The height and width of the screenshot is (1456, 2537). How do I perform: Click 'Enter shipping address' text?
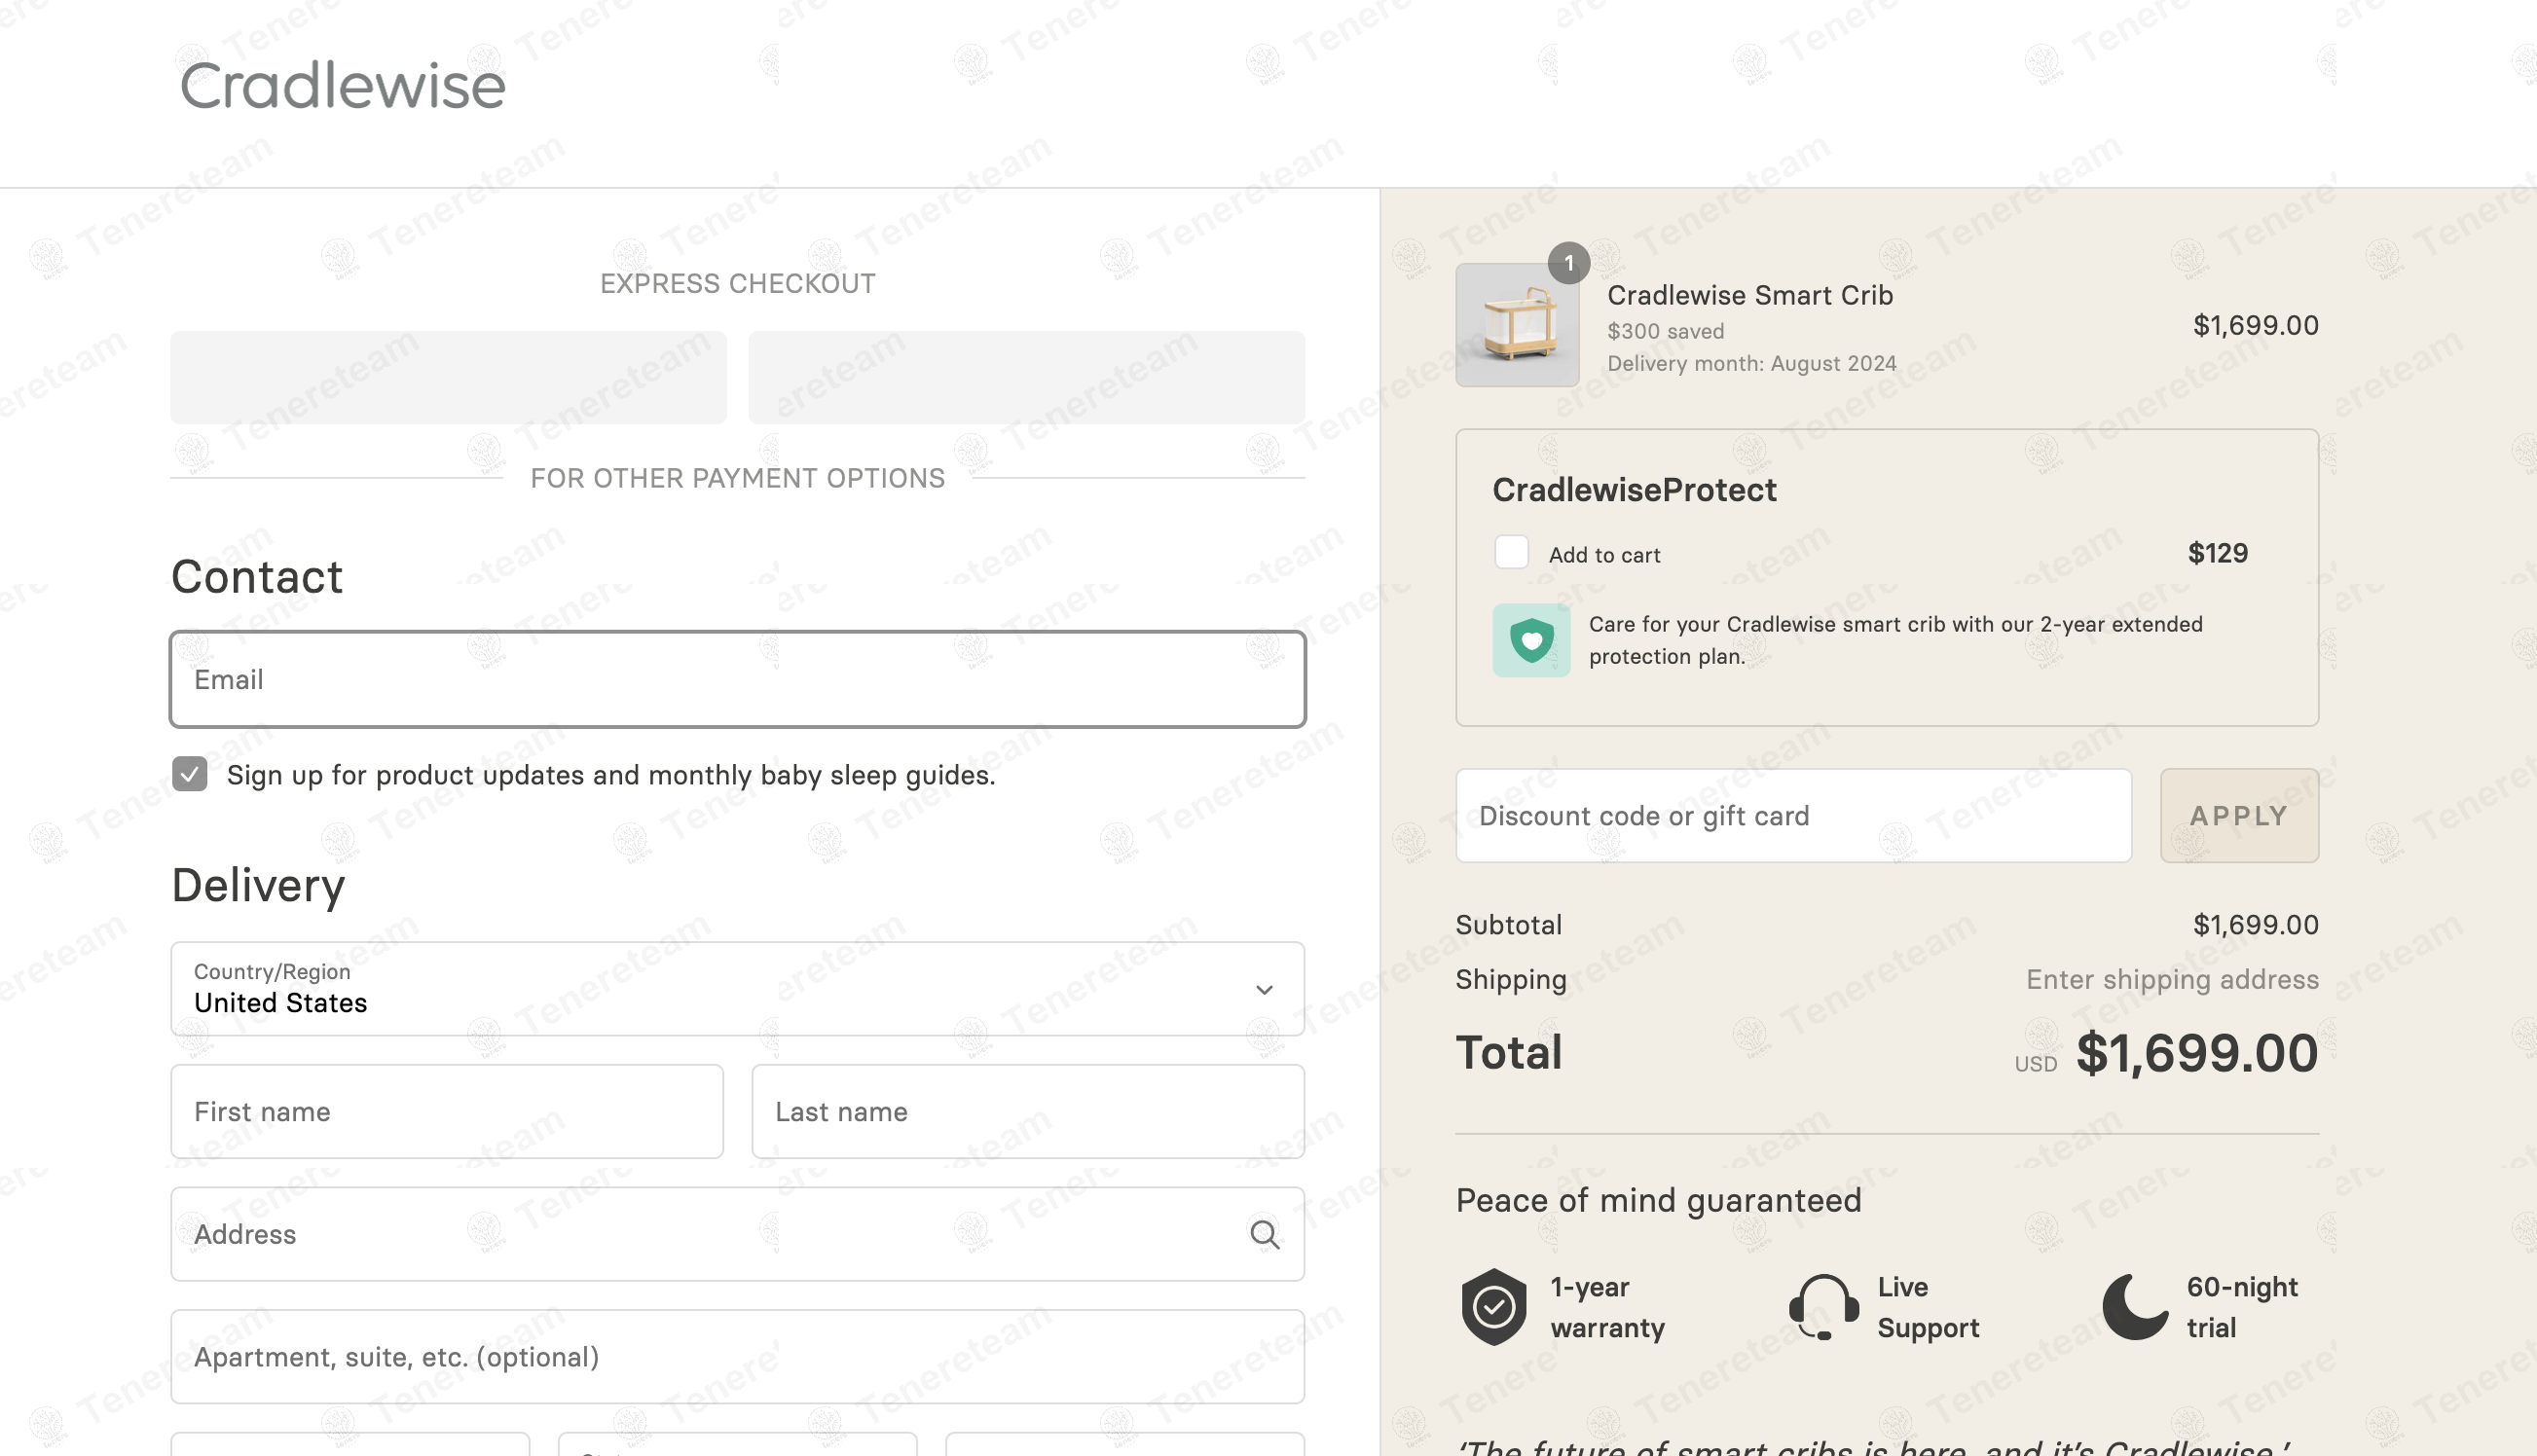pos(2172,979)
